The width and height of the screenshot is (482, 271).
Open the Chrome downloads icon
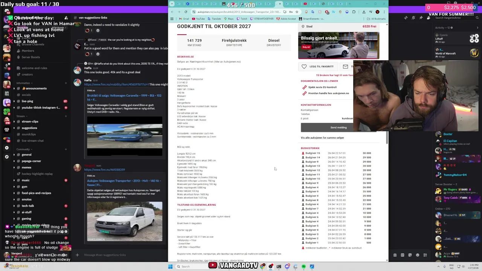click(x=364, y=12)
